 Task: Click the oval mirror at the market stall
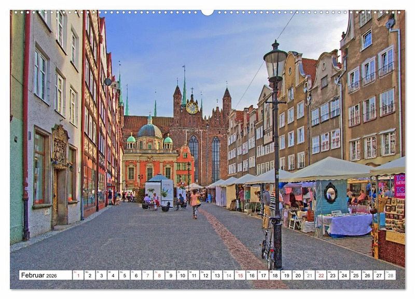[x=330, y=192]
